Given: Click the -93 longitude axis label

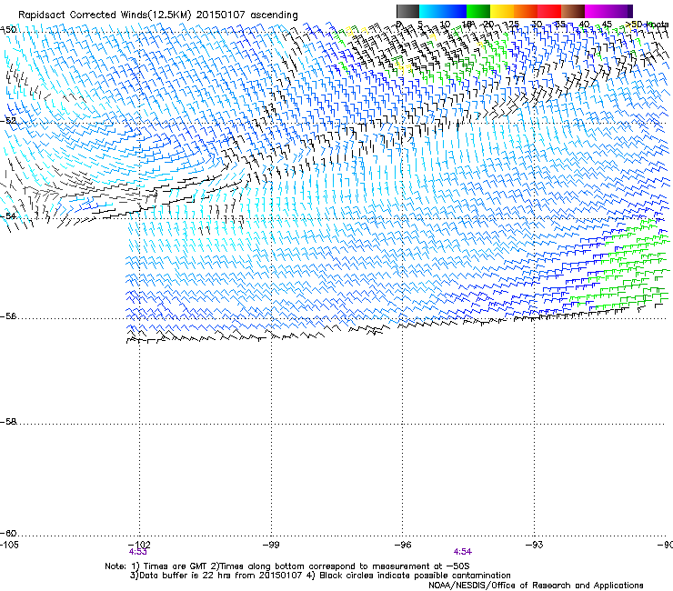Looking at the screenshot, I should (535, 545).
